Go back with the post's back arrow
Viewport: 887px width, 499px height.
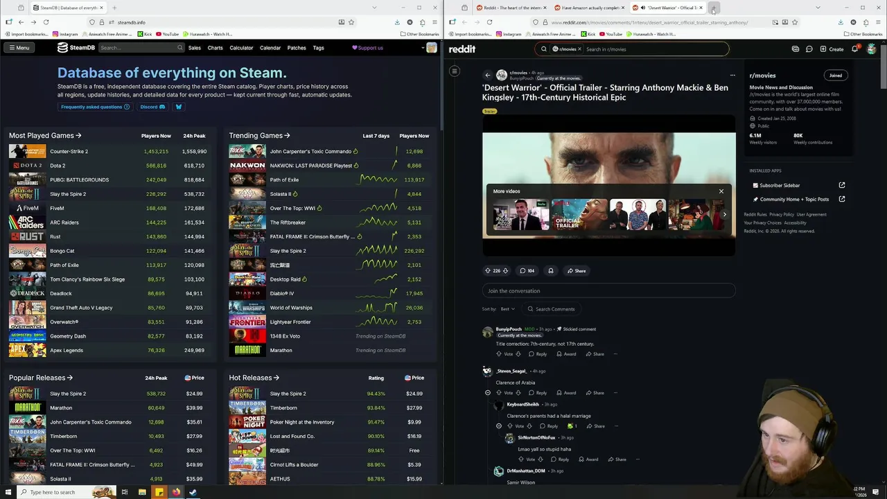click(x=487, y=75)
